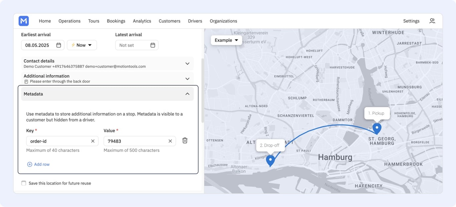The height and width of the screenshot is (207, 456).
Task: Click the Latest arrival Not set field
Action: (x=137, y=45)
